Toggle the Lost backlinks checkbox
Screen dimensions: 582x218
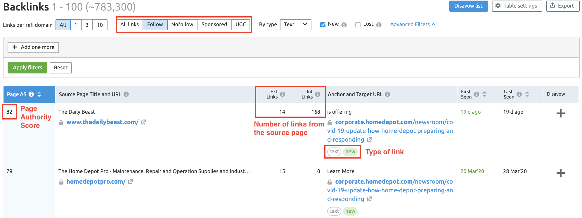pyautogui.click(x=358, y=25)
